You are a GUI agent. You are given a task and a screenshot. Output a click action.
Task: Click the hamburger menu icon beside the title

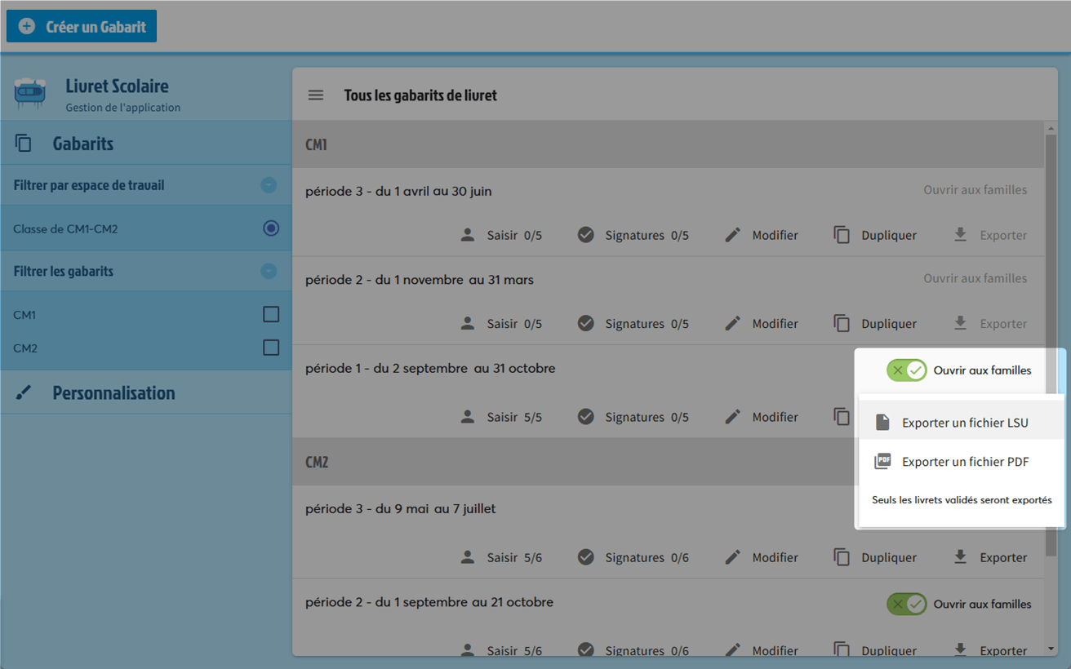pyautogui.click(x=316, y=95)
